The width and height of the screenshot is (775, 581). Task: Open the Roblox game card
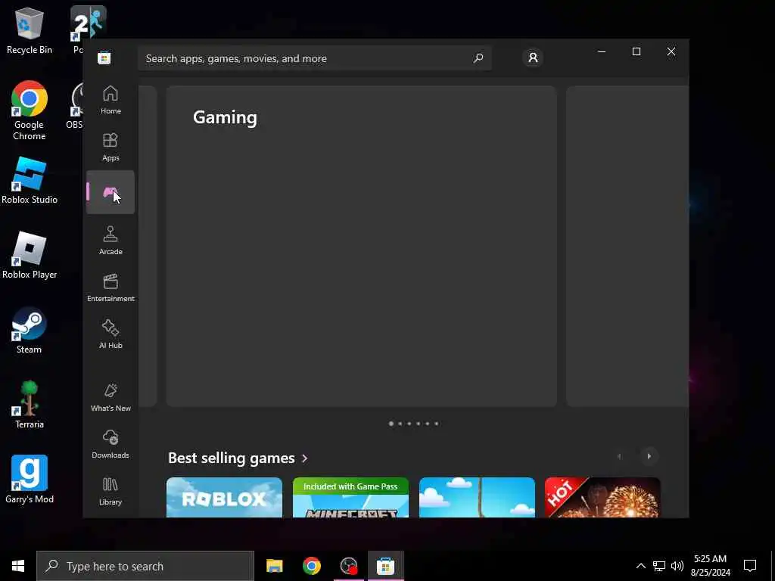pyautogui.click(x=224, y=498)
